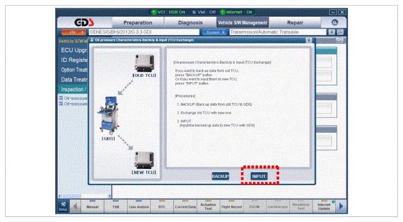Select ID Register in the sidebar
The height and width of the screenshot is (222, 403).
coord(74,60)
